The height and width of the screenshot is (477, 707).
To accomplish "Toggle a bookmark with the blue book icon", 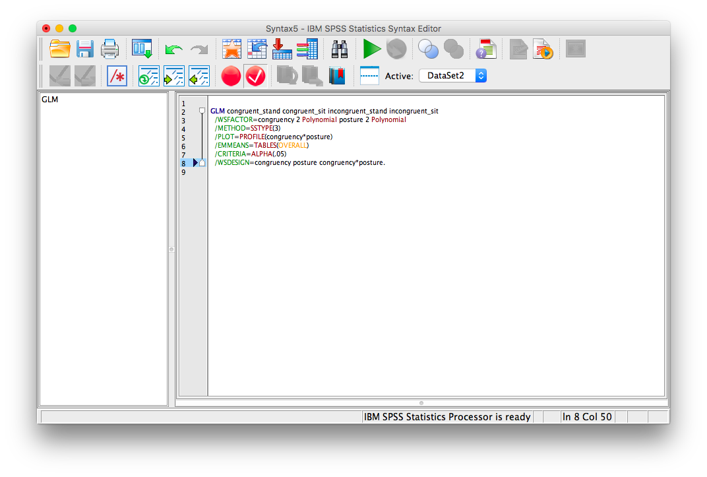I will click(x=337, y=76).
